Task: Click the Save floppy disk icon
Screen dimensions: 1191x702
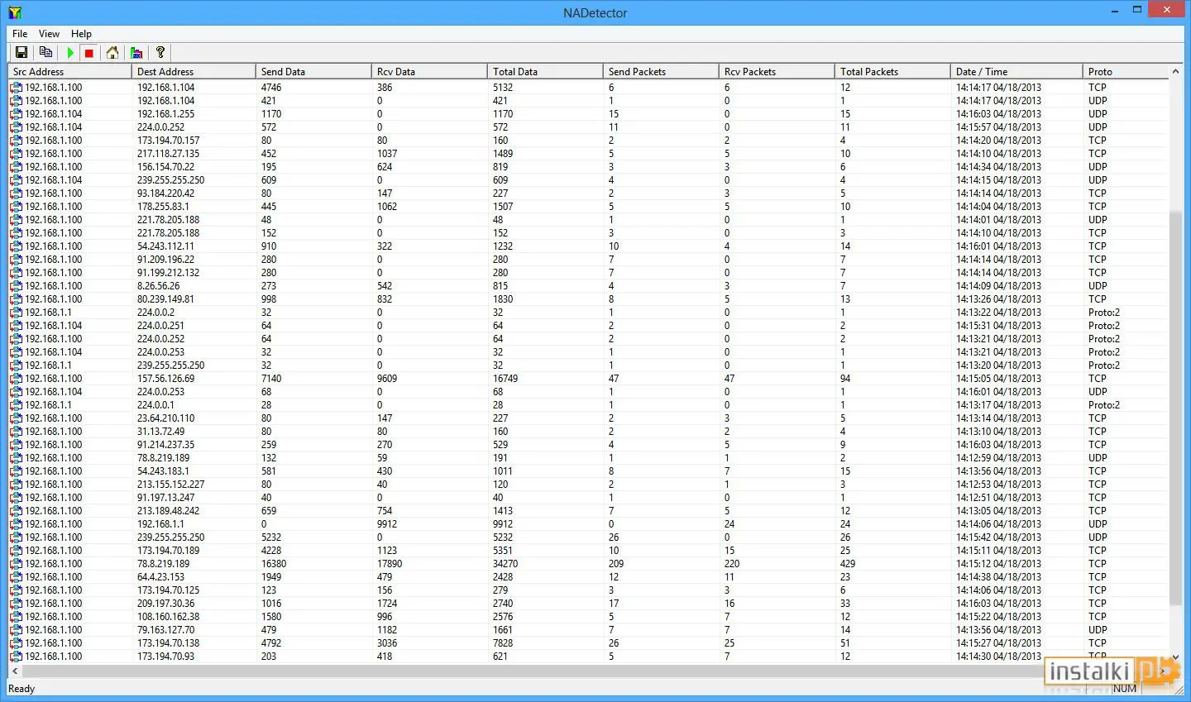Action: coord(22,53)
